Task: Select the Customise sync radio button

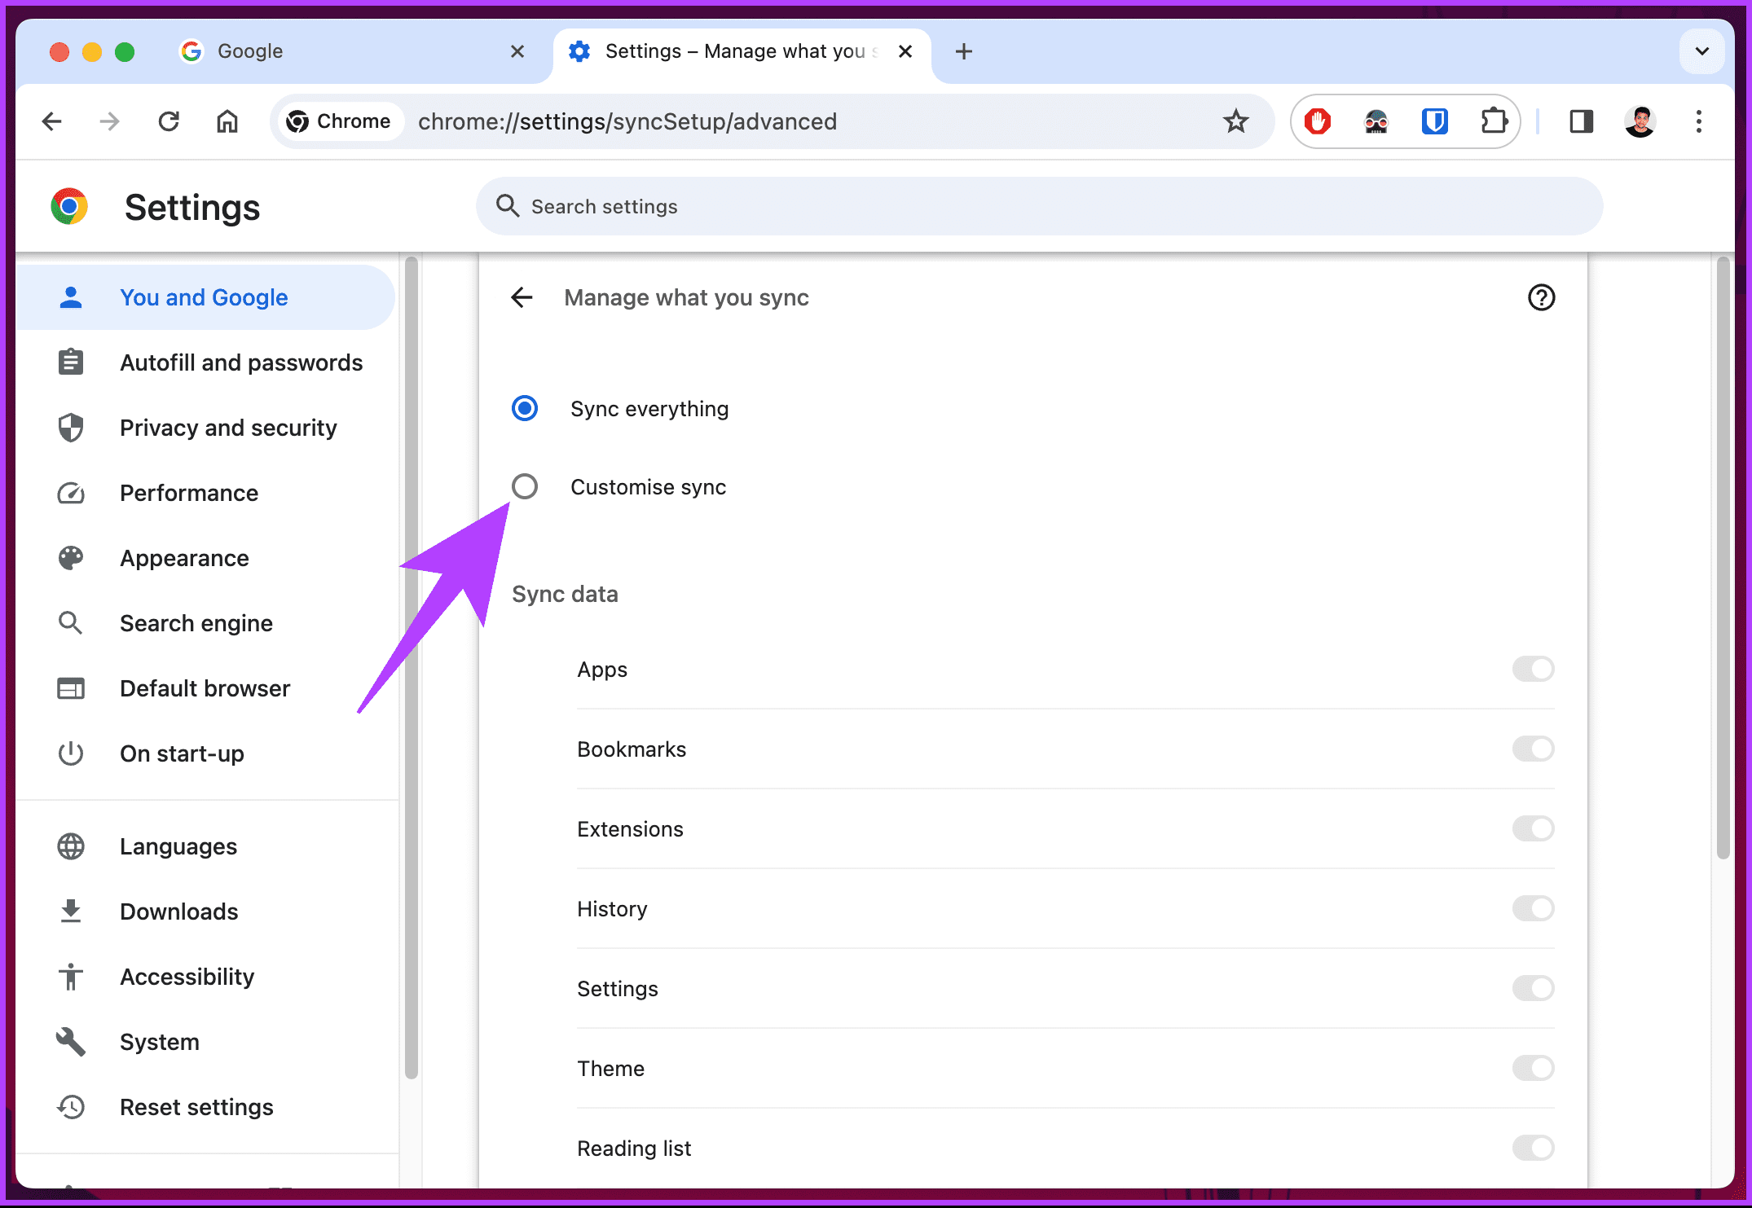Action: (525, 486)
